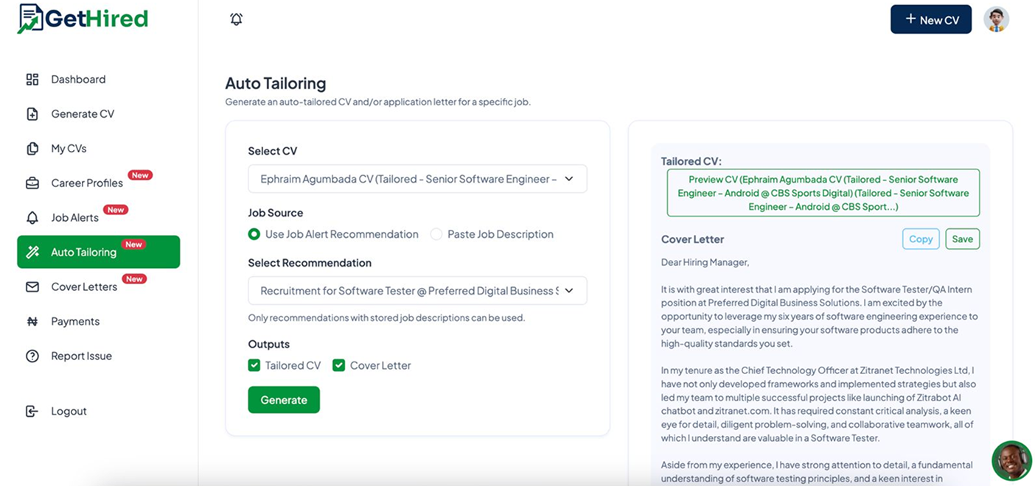
Task: Open My CVs from the sidebar
Action: [32, 148]
